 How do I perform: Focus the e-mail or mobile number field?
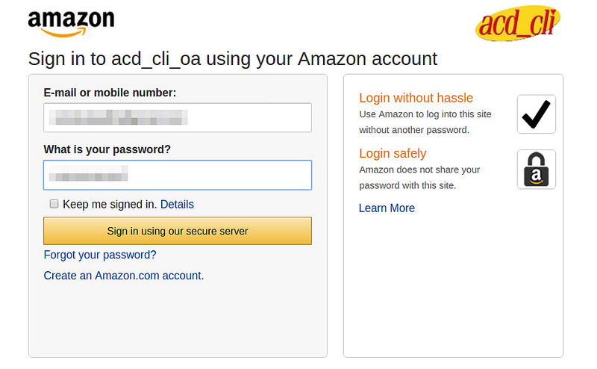pyautogui.click(x=177, y=117)
